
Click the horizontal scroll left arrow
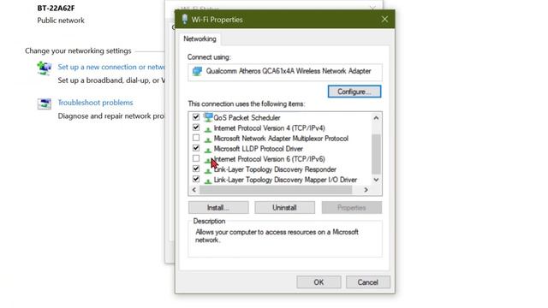(194, 190)
